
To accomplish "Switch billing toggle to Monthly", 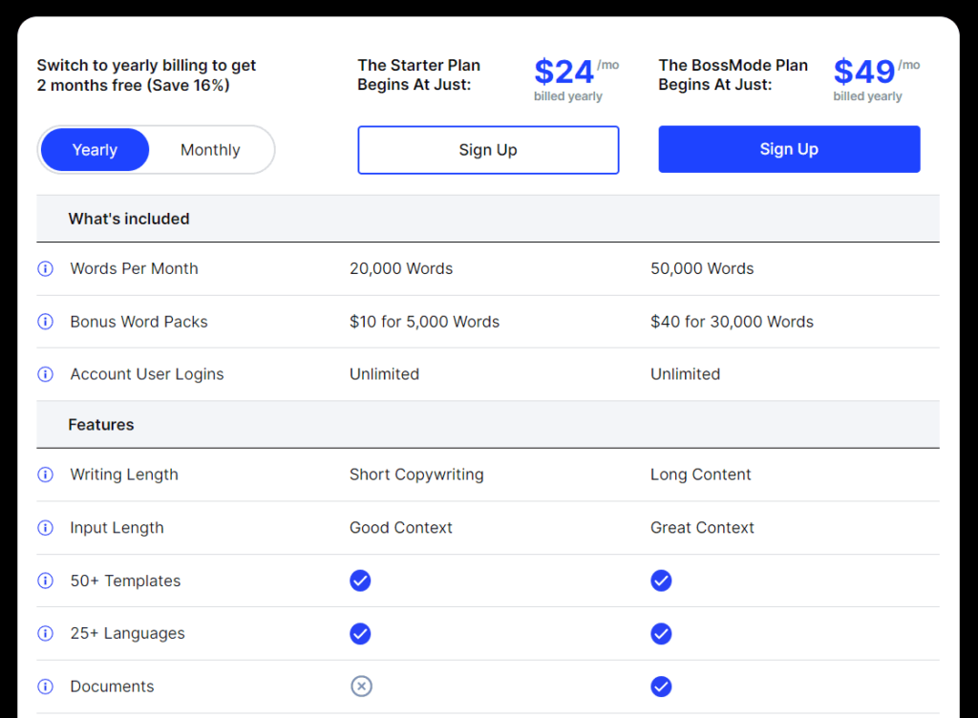I will point(210,150).
